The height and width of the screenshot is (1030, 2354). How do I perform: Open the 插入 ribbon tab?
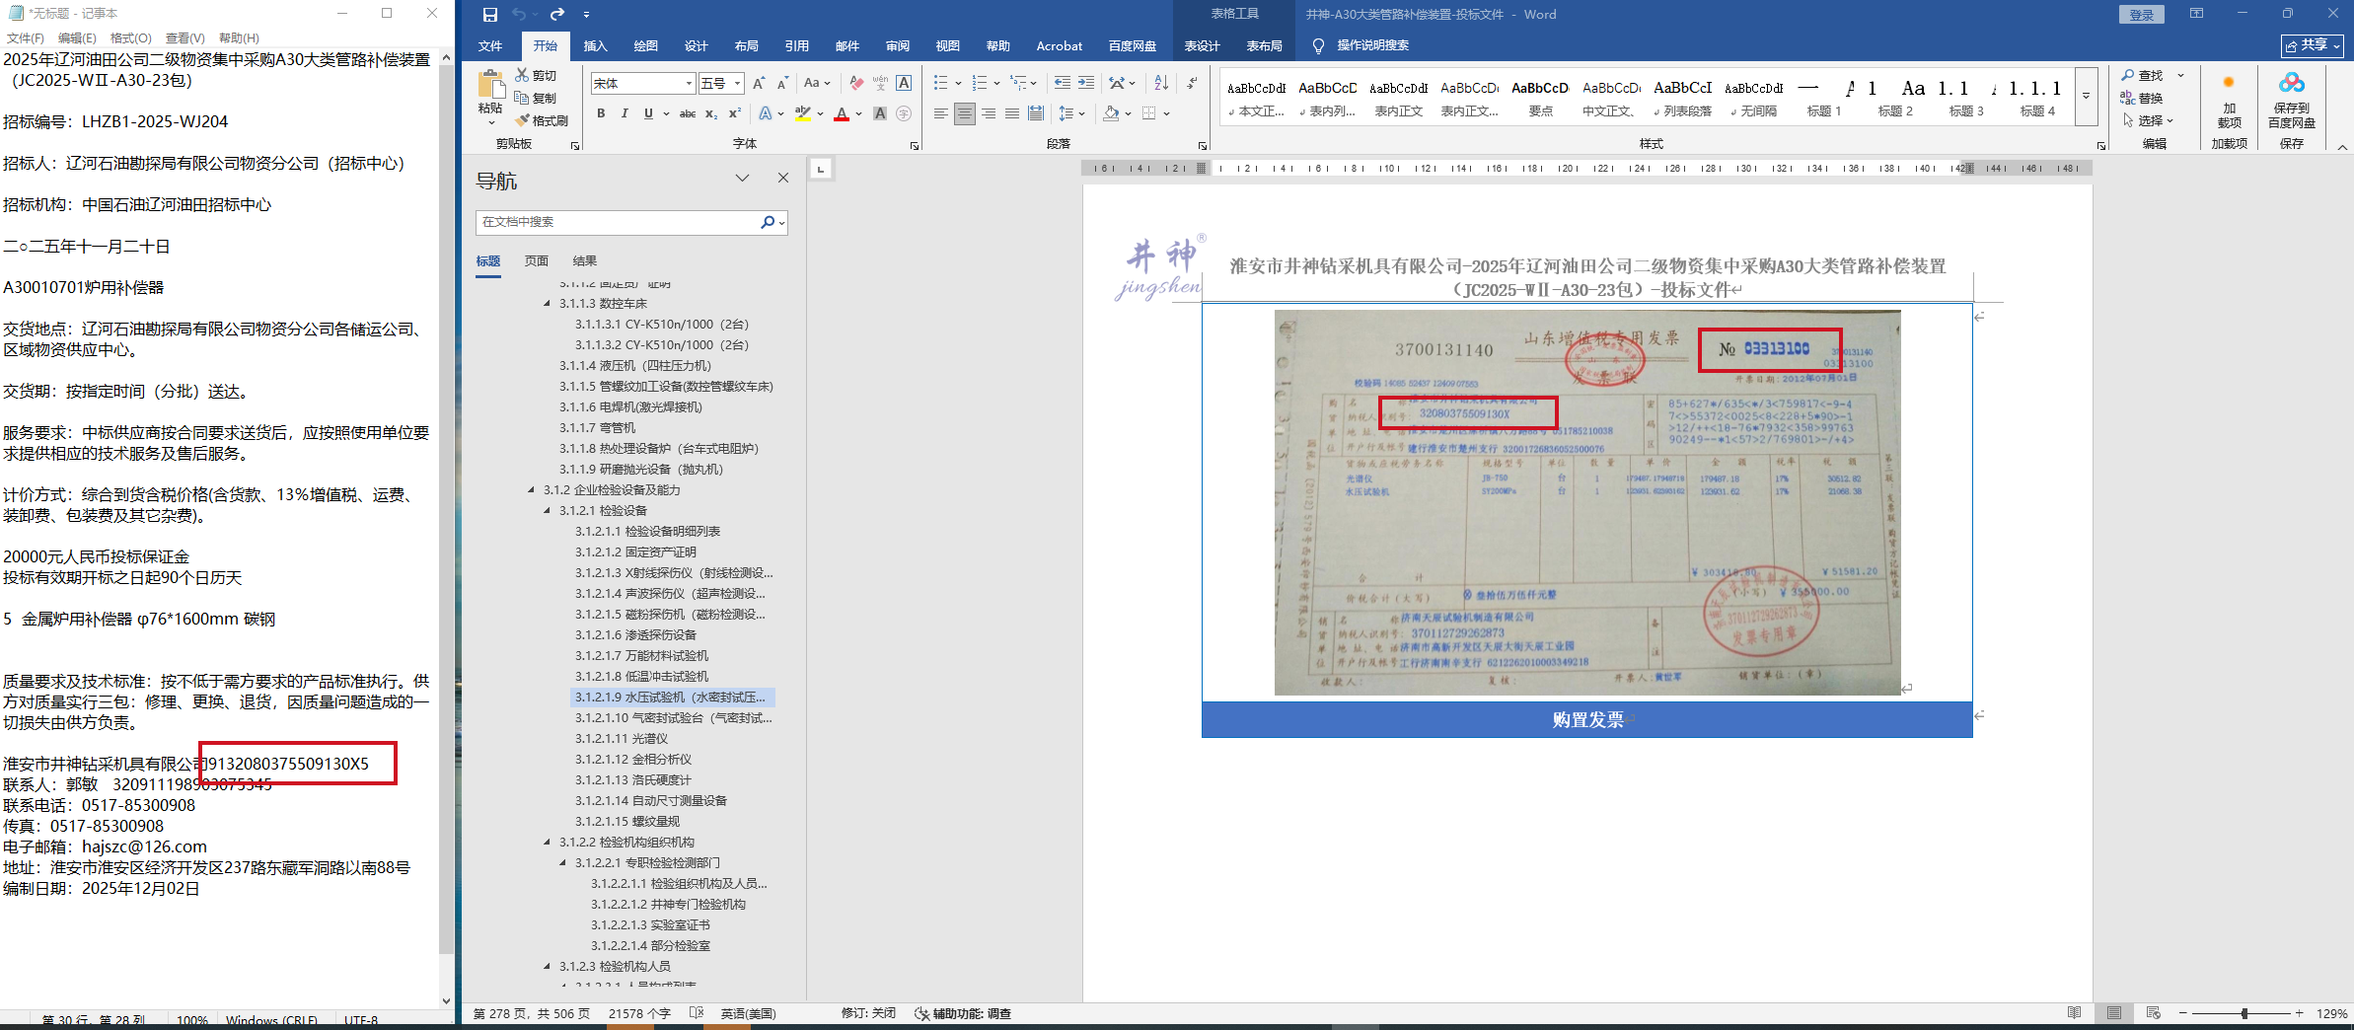tap(595, 45)
